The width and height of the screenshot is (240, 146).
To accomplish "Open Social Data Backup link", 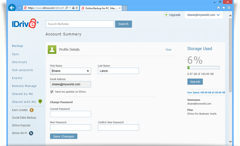I will coord(24,118).
